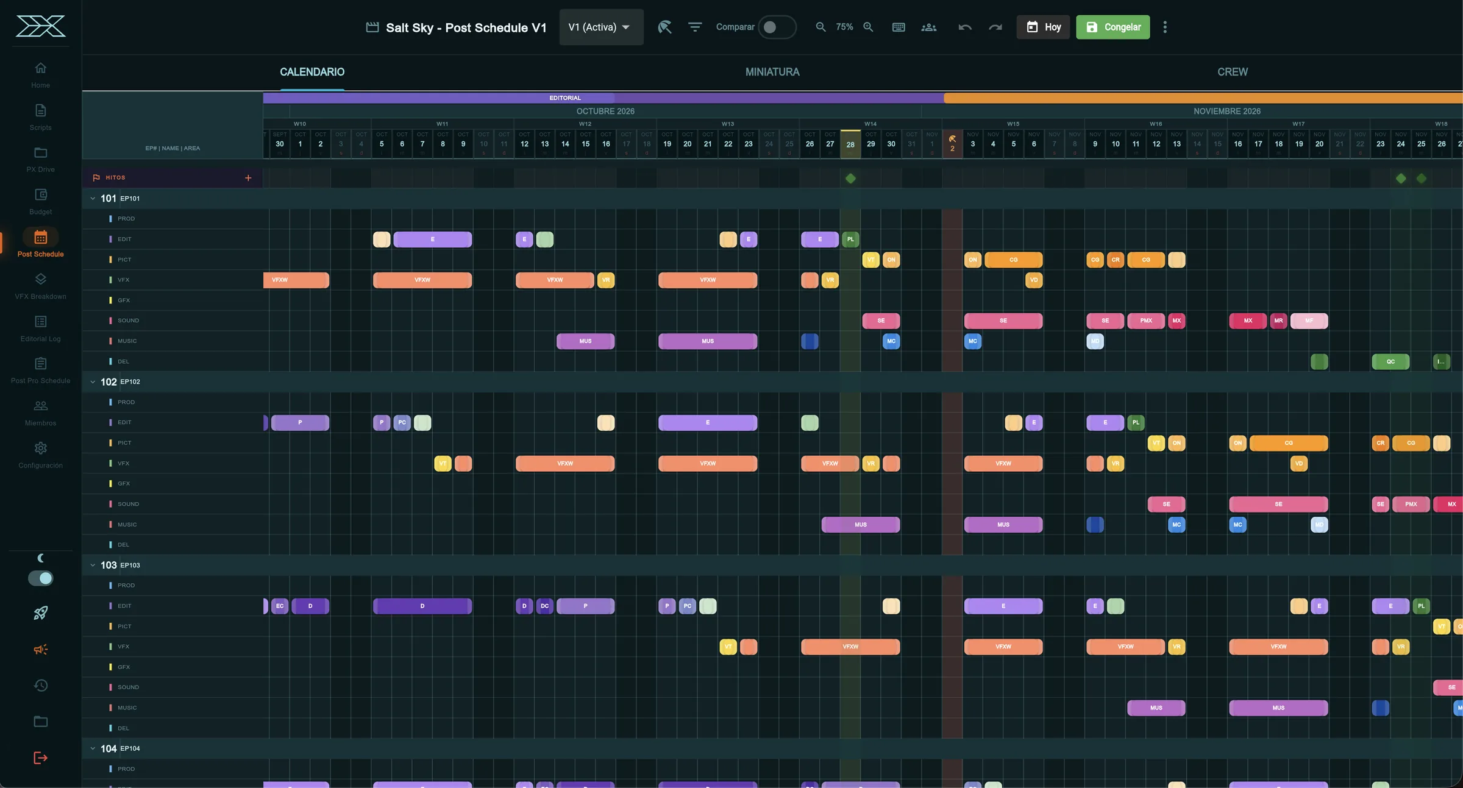The width and height of the screenshot is (1463, 788).
Task: Select the PMX block in EP101 SOUND row
Action: (x=1146, y=321)
